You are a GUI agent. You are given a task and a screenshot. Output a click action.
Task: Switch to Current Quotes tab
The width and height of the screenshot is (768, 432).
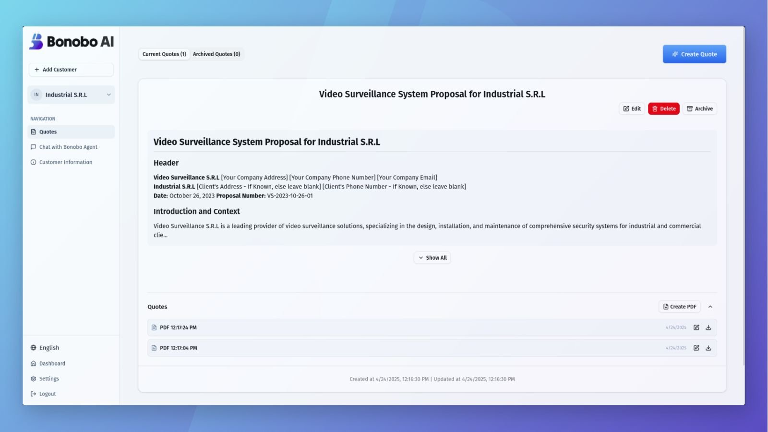(x=164, y=54)
